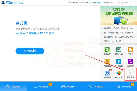Image resolution: width=137 pixels, height=91 pixels.
Task: Go to the 软件管理 tab
Action: click(123, 86)
